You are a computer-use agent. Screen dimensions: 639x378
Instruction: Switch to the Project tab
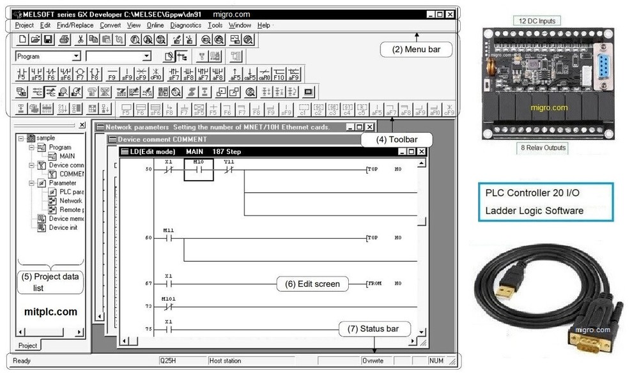point(27,345)
